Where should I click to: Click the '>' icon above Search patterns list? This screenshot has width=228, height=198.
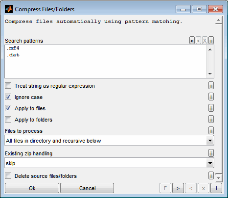pos(192,40)
